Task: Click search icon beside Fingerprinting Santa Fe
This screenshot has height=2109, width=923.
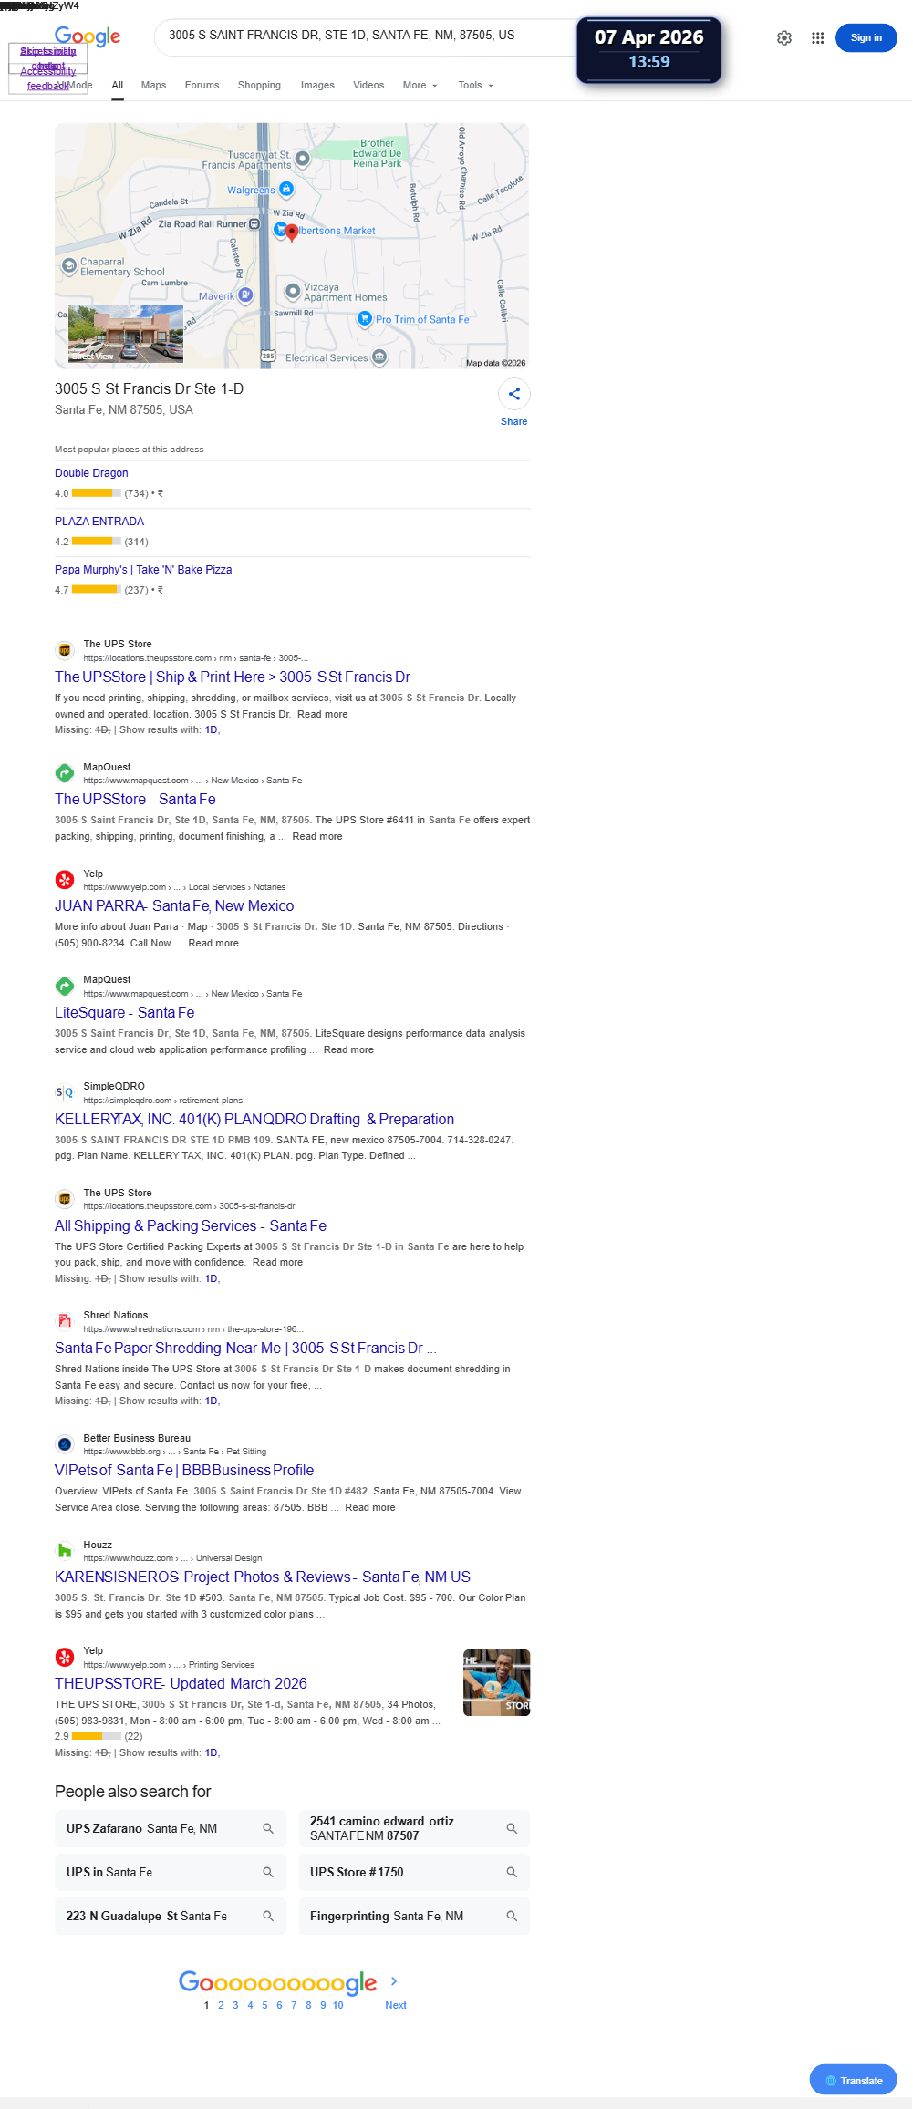Action: pyautogui.click(x=512, y=1916)
